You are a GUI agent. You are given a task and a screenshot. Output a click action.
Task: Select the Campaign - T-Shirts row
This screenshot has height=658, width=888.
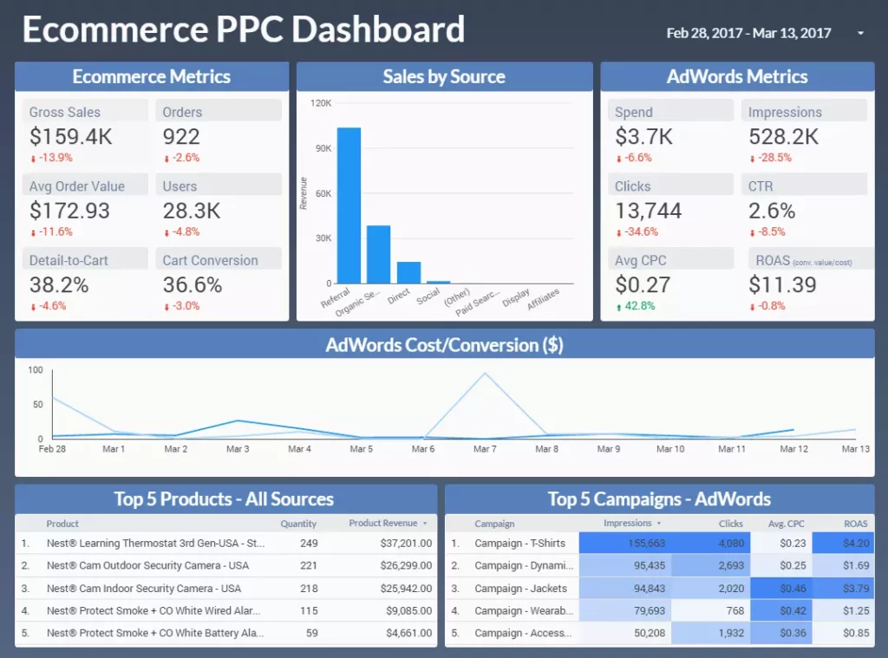point(519,544)
